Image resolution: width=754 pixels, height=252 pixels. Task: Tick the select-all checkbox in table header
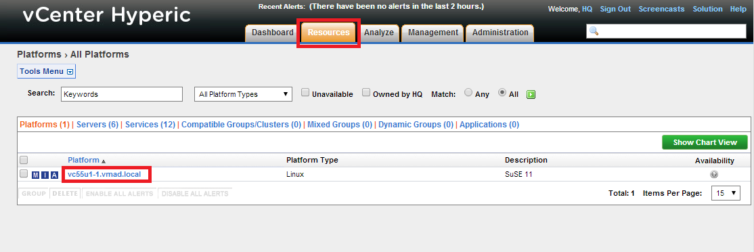pos(24,160)
